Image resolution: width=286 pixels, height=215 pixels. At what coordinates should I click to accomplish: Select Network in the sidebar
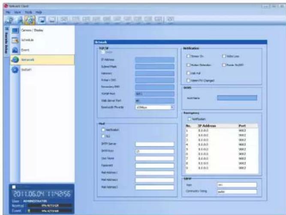tap(42, 60)
